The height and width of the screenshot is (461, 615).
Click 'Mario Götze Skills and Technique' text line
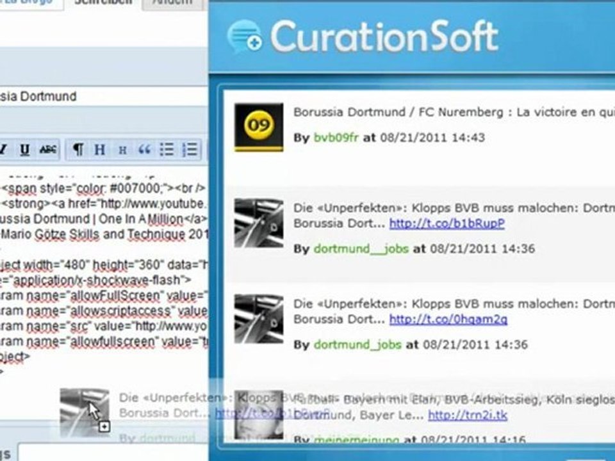[104, 234]
